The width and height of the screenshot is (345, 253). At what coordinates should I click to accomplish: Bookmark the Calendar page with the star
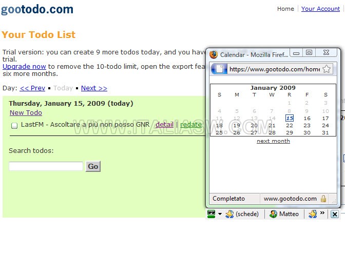point(327,69)
